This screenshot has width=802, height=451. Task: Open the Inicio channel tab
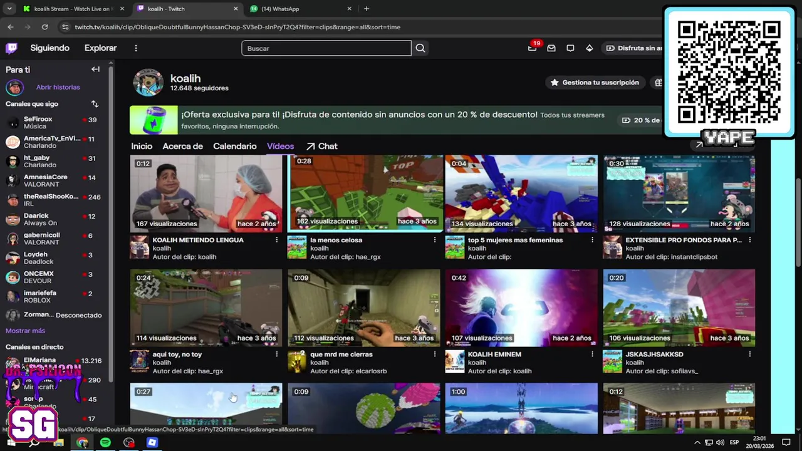142,146
